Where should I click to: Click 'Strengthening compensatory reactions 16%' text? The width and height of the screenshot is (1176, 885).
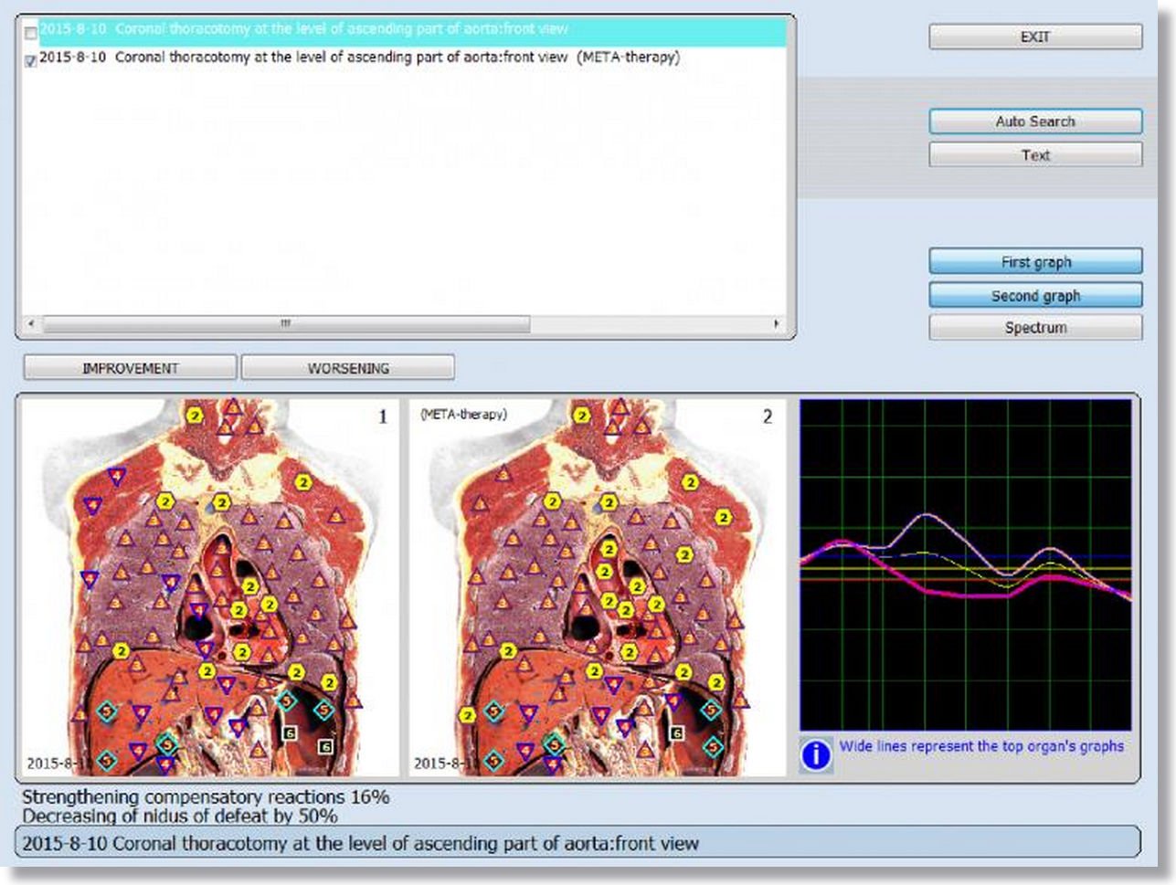(x=206, y=796)
